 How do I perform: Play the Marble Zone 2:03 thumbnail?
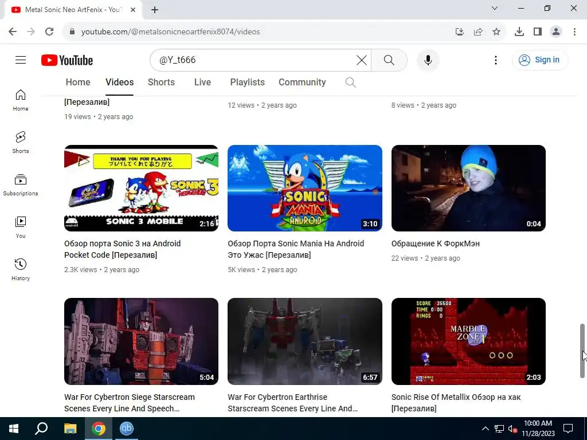point(468,341)
